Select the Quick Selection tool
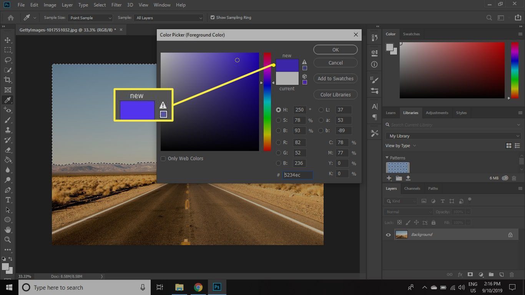525x295 pixels. point(7,70)
